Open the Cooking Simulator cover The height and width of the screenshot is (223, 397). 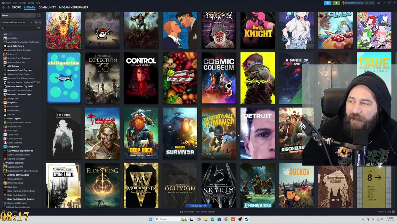[180, 78]
